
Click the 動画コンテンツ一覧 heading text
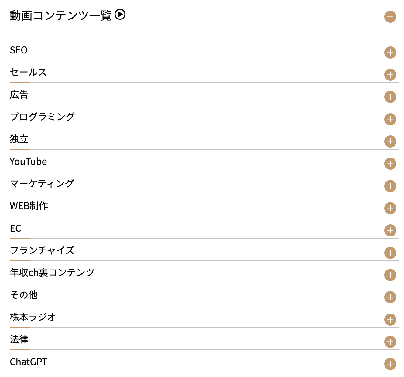61,15
